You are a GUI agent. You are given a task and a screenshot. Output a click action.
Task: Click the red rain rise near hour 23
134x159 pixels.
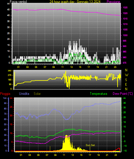pyautogui.click(x=118, y=149)
